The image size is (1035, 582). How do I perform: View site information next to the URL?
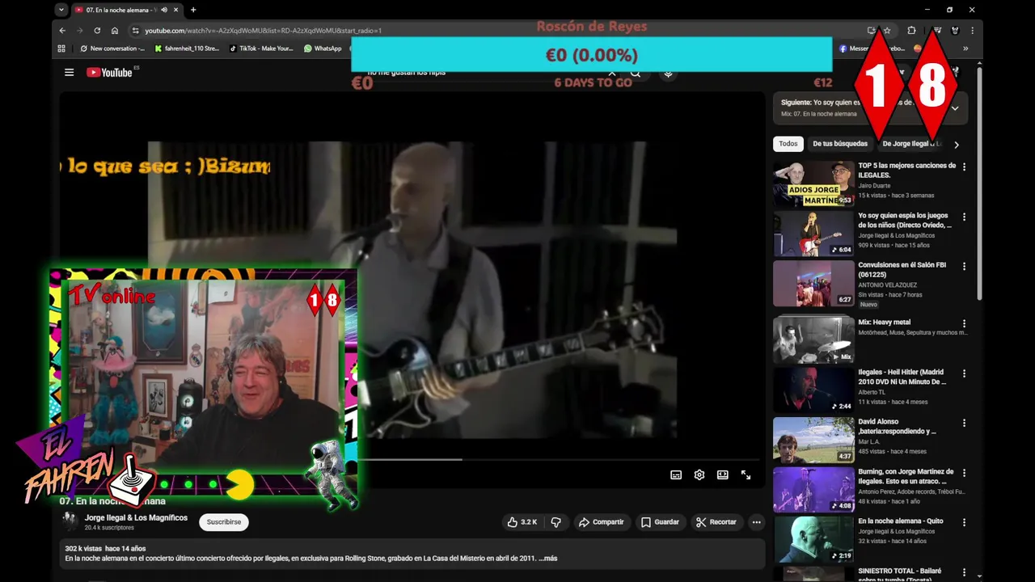coord(135,31)
